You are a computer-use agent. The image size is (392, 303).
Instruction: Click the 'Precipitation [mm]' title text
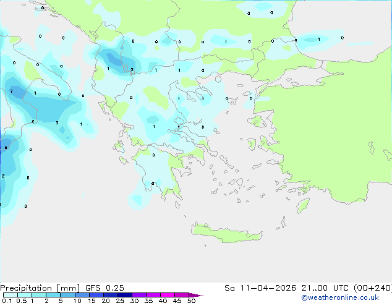pos(40,288)
